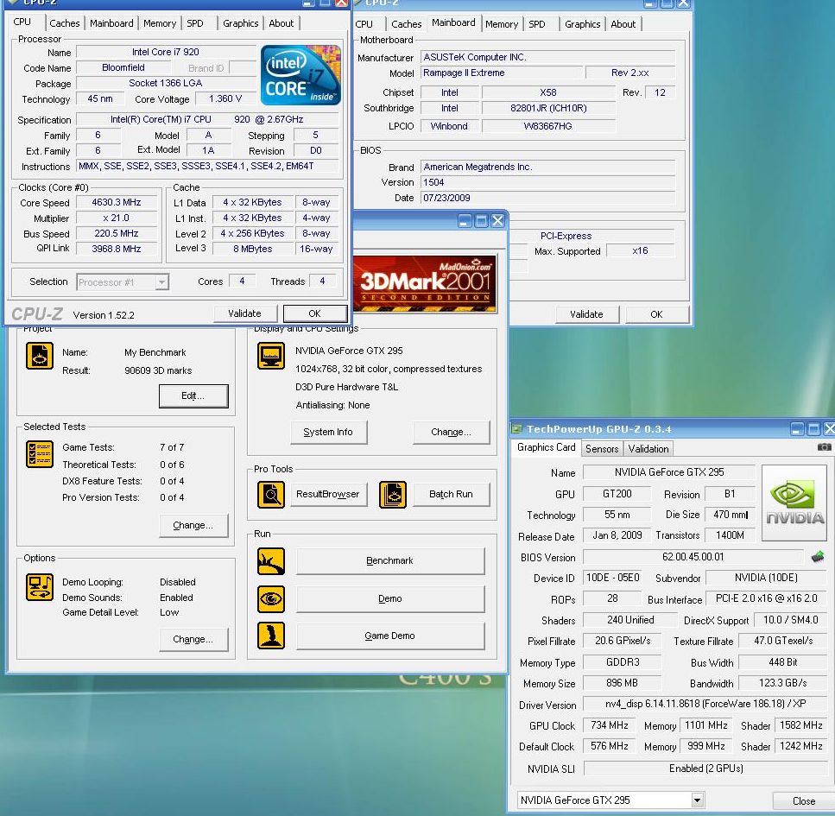Click Validate in left CPU-Z window
The height and width of the screenshot is (816, 835).
click(x=245, y=313)
